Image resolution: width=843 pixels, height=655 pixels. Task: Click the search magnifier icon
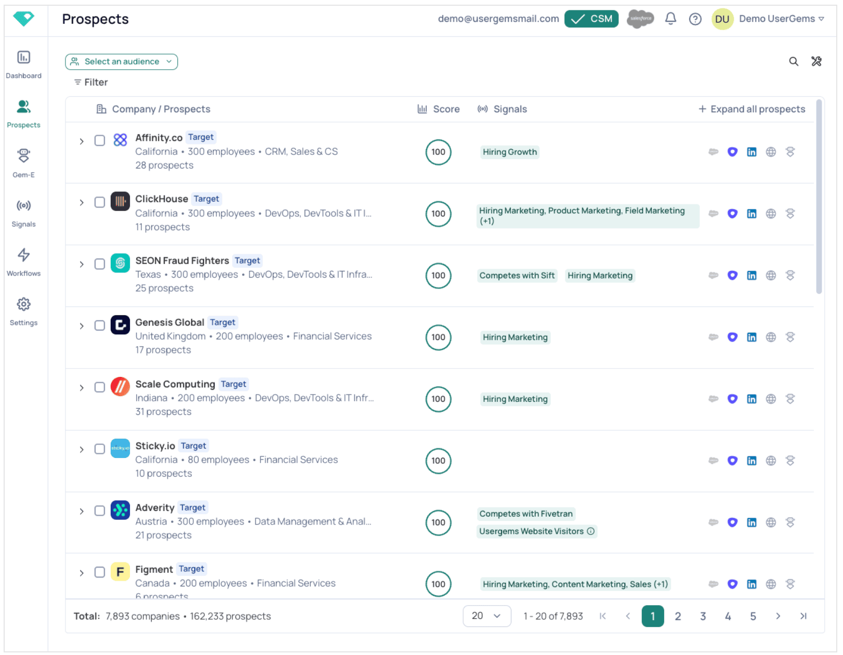point(793,62)
